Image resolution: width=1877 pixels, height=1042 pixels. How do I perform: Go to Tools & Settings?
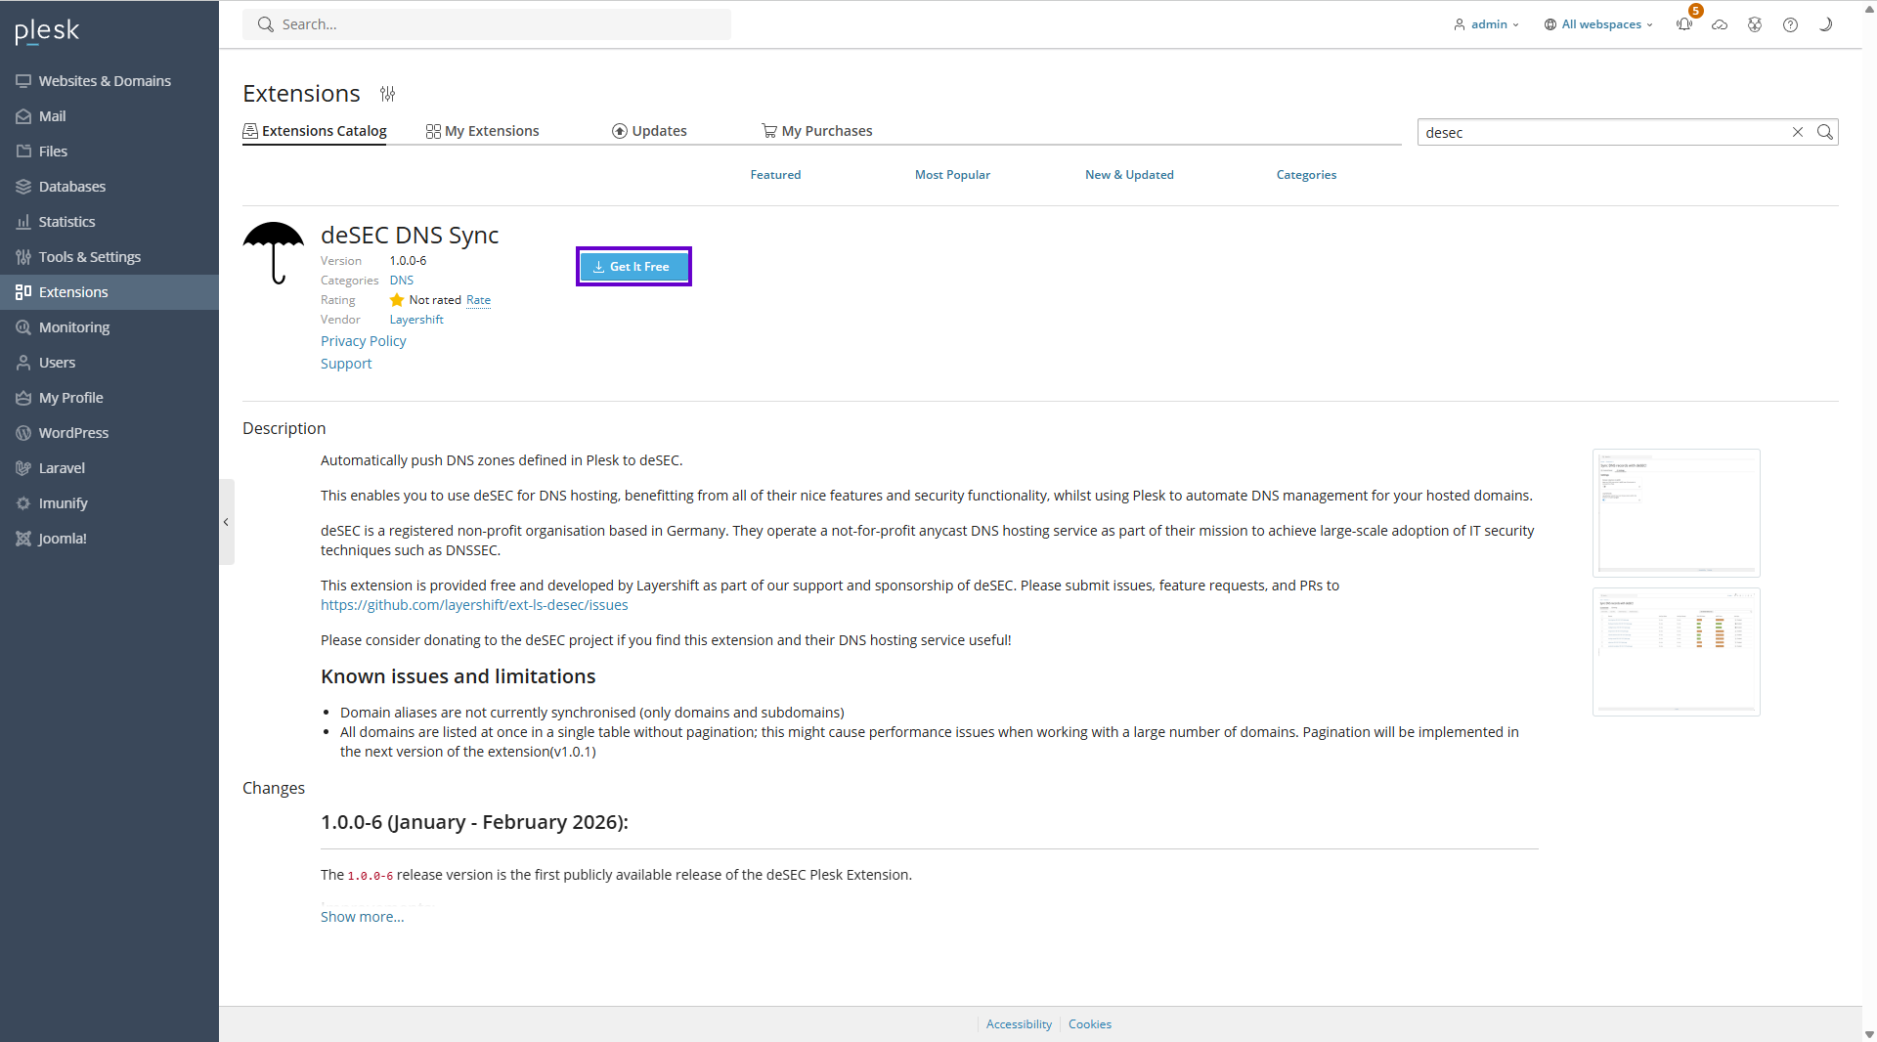point(89,257)
